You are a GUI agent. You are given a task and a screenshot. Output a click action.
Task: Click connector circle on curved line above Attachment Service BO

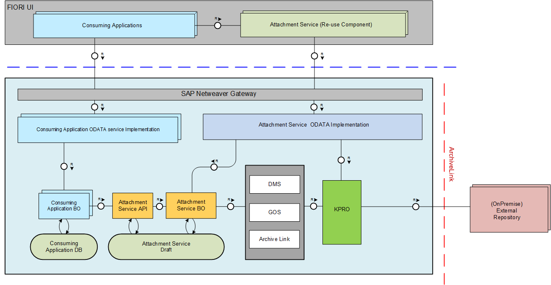[x=214, y=167]
